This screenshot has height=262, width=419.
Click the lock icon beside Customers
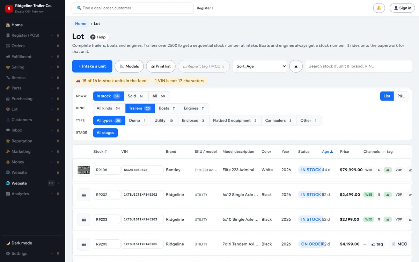(x=58, y=119)
